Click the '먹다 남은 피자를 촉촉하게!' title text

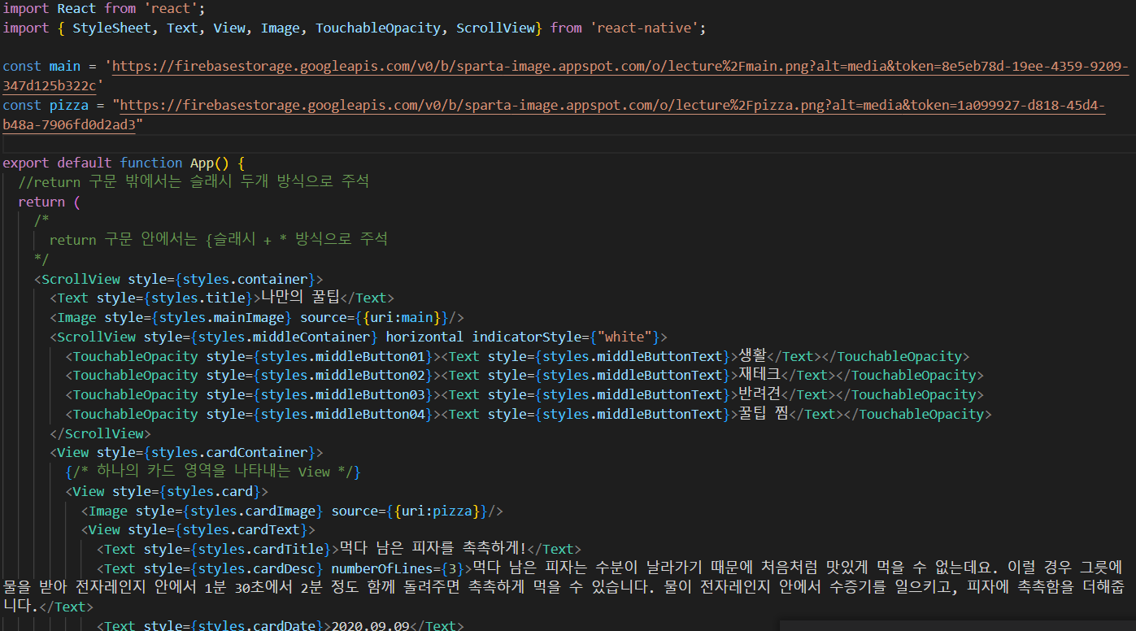[433, 549]
